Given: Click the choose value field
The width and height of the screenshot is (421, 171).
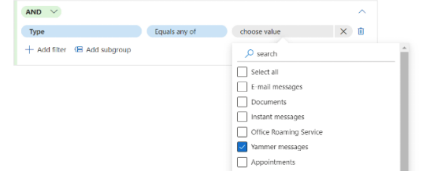Looking at the screenshot, I should point(283,31).
